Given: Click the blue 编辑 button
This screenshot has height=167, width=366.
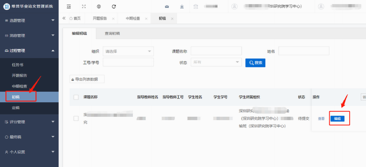Looking at the screenshot, I should pyautogui.click(x=337, y=119).
